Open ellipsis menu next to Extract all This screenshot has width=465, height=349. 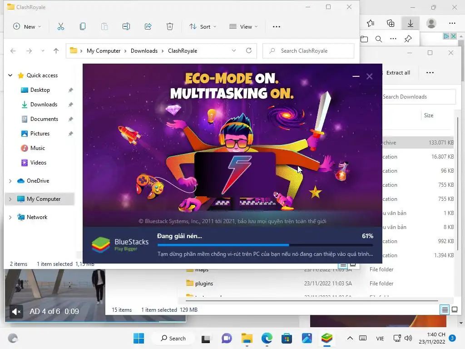pyautogui.click(x=430, y=73)
